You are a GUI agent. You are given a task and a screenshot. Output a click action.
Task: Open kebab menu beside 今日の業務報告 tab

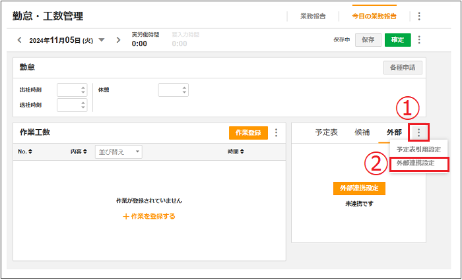click(x=419, y=16)
